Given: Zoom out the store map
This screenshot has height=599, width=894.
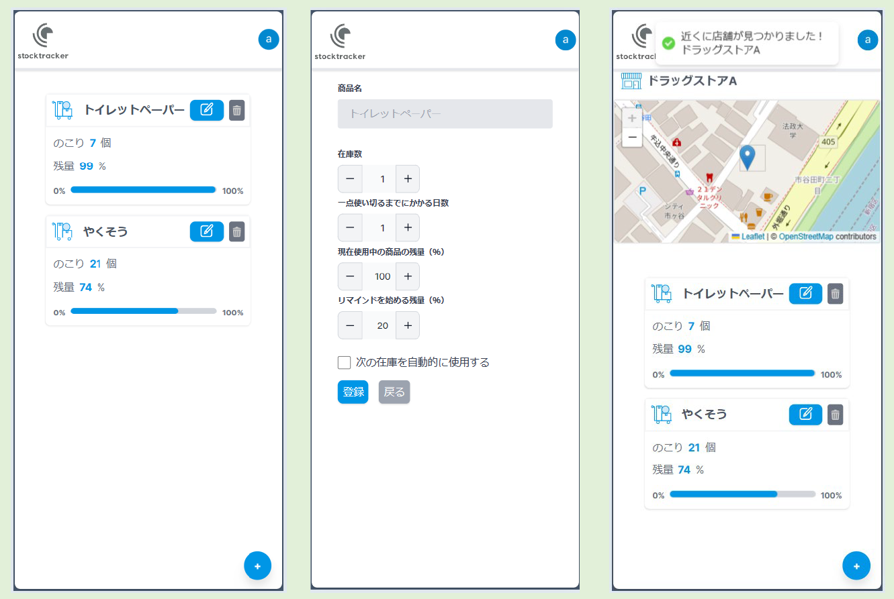Looking at the screenshot, I should (x=632, y=138).
